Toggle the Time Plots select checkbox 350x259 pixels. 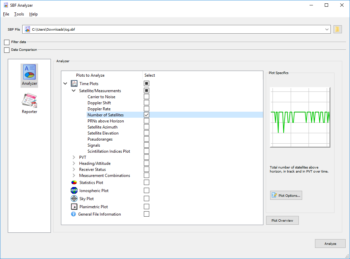click(x=147, y=83)
